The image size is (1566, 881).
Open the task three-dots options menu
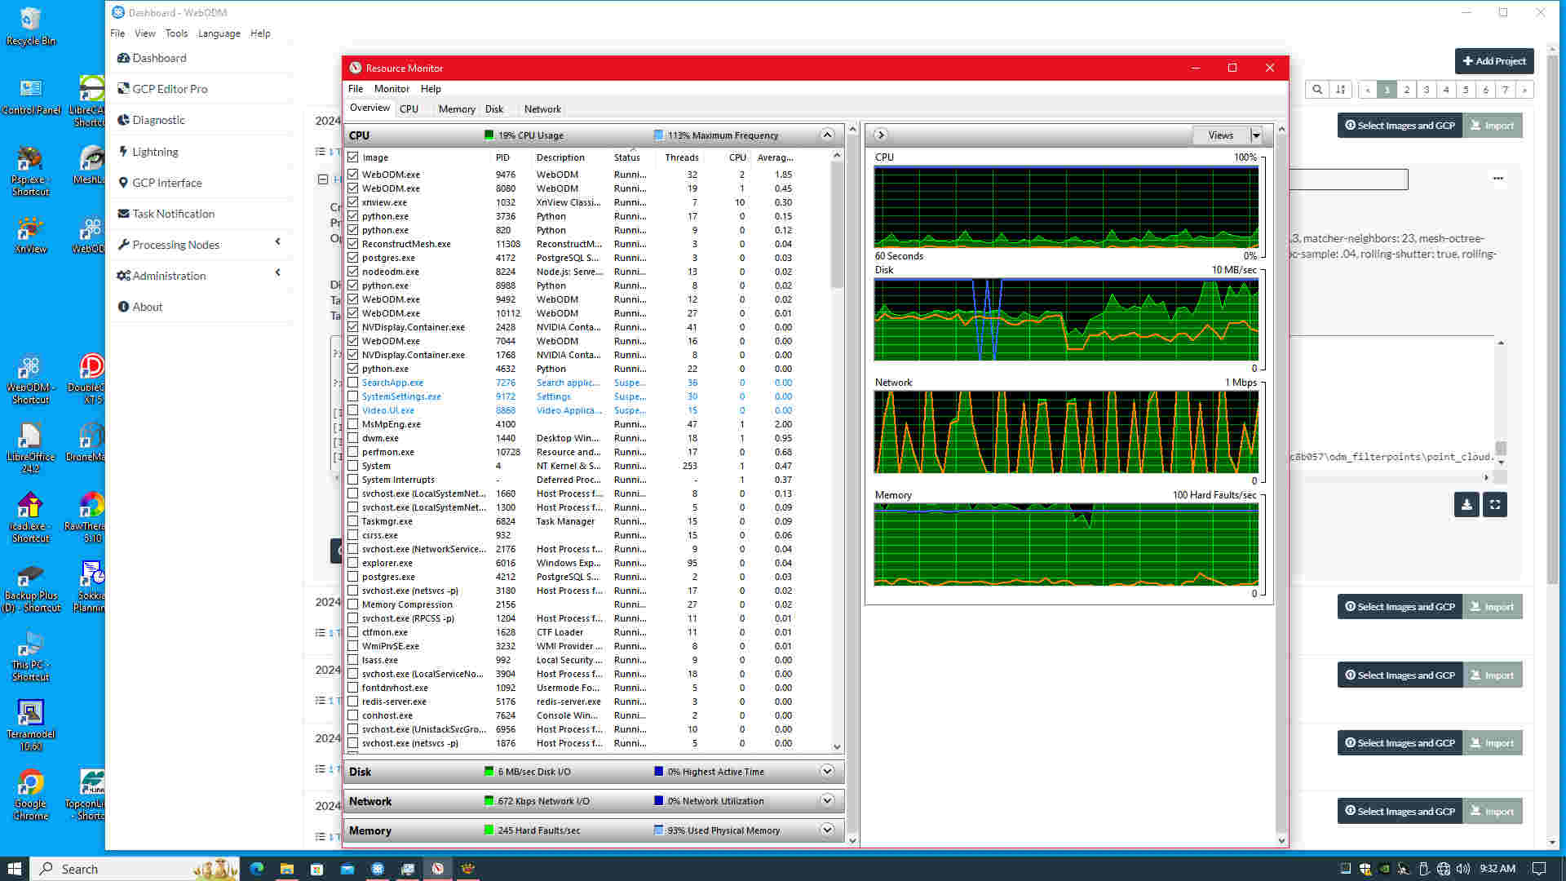1498,178
